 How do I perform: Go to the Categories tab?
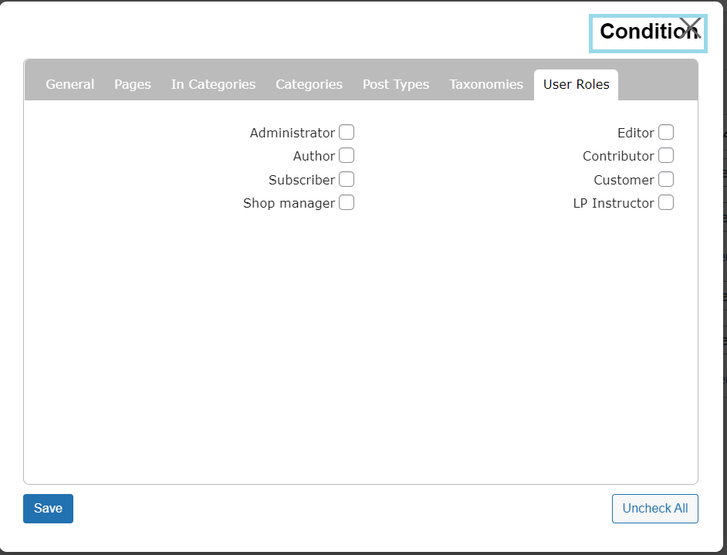[309, 85]
